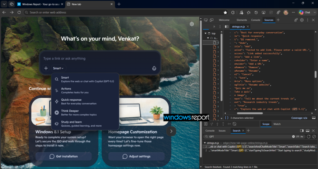Open Sources navigator more options menu
Viewport: 318px width, 169px height.
[220, 27]
